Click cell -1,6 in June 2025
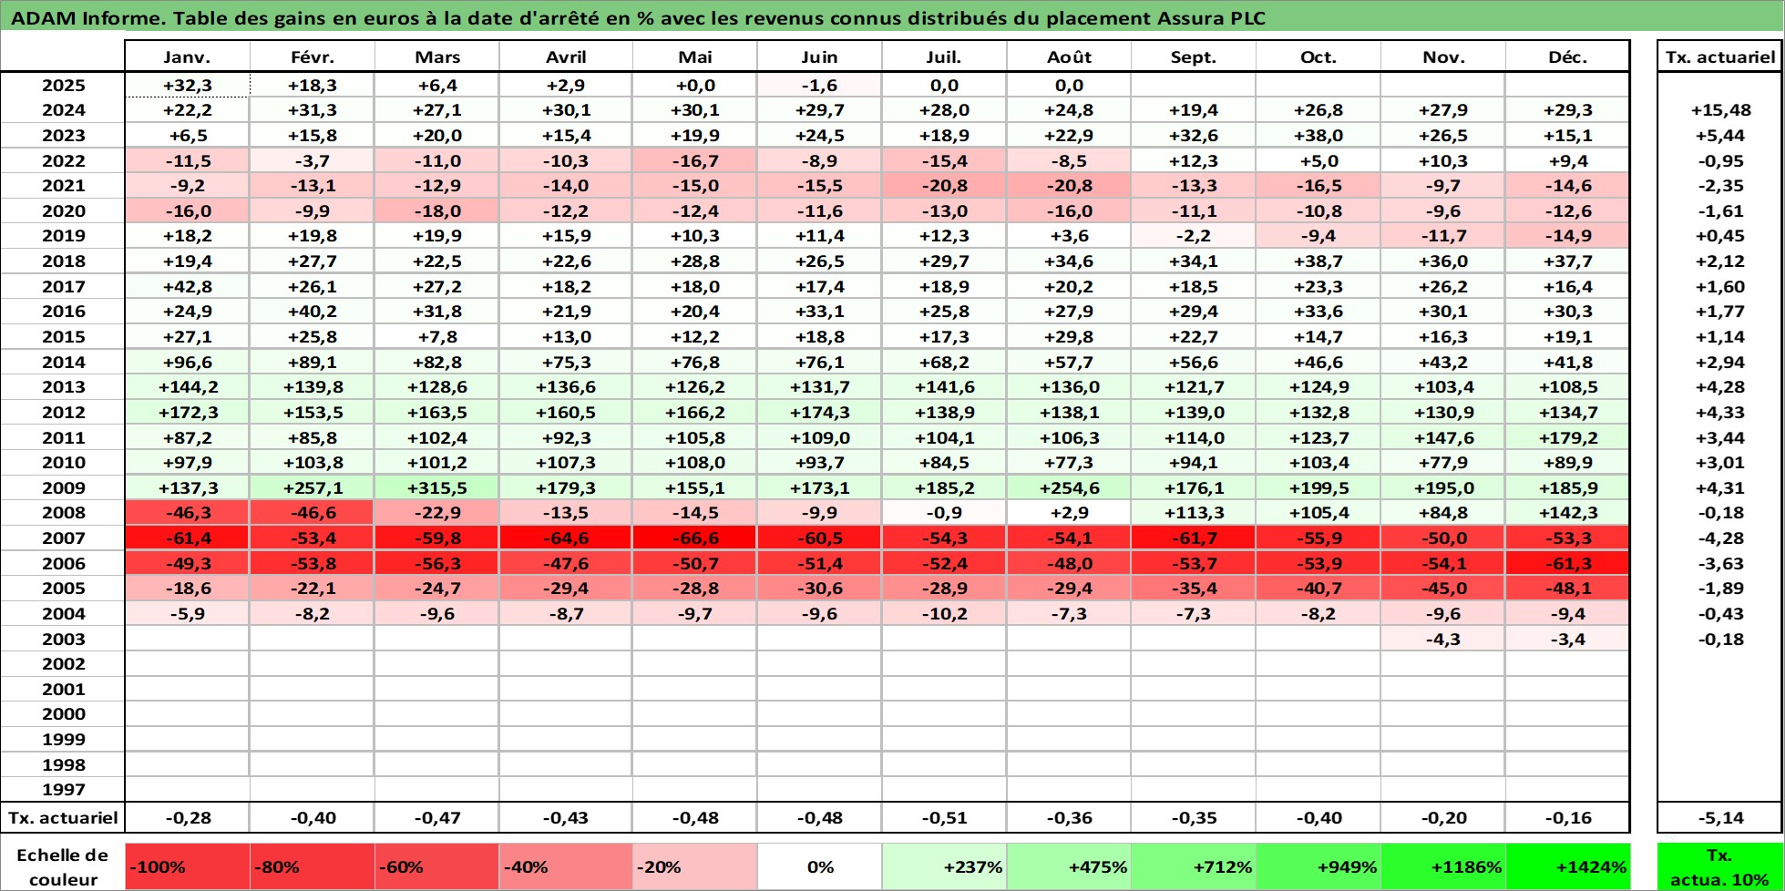Viewport: 1785px width, 891px height. click(x=819, y=85)
